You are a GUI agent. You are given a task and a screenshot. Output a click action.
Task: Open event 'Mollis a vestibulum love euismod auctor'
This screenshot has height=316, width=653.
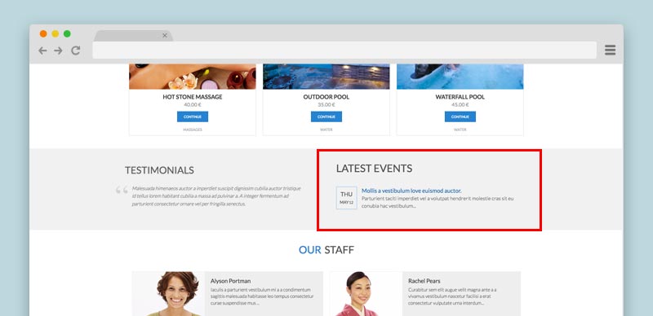[411, 191]
